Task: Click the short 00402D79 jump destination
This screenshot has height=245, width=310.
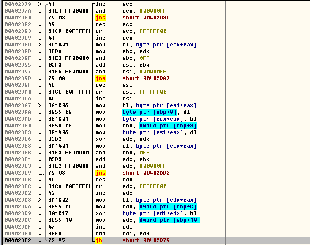Action: tap(147, 240)
